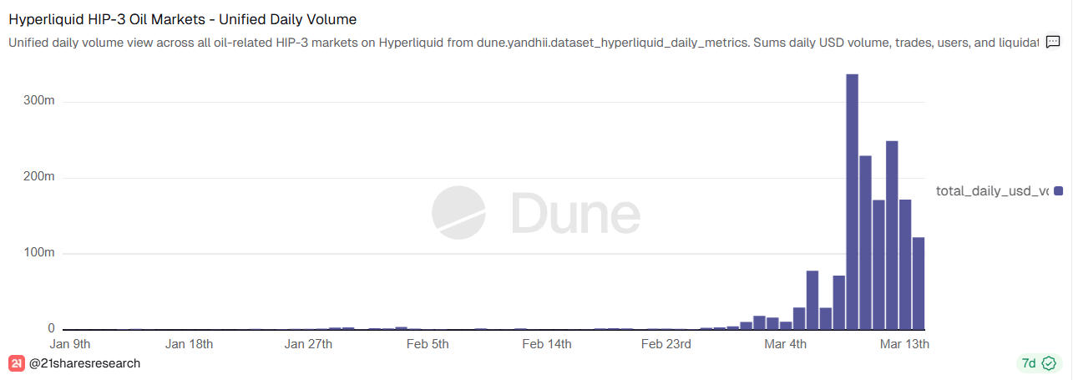Click the 0 y-axis label
The image size is (1073, 380).
[x=52, y=329]
